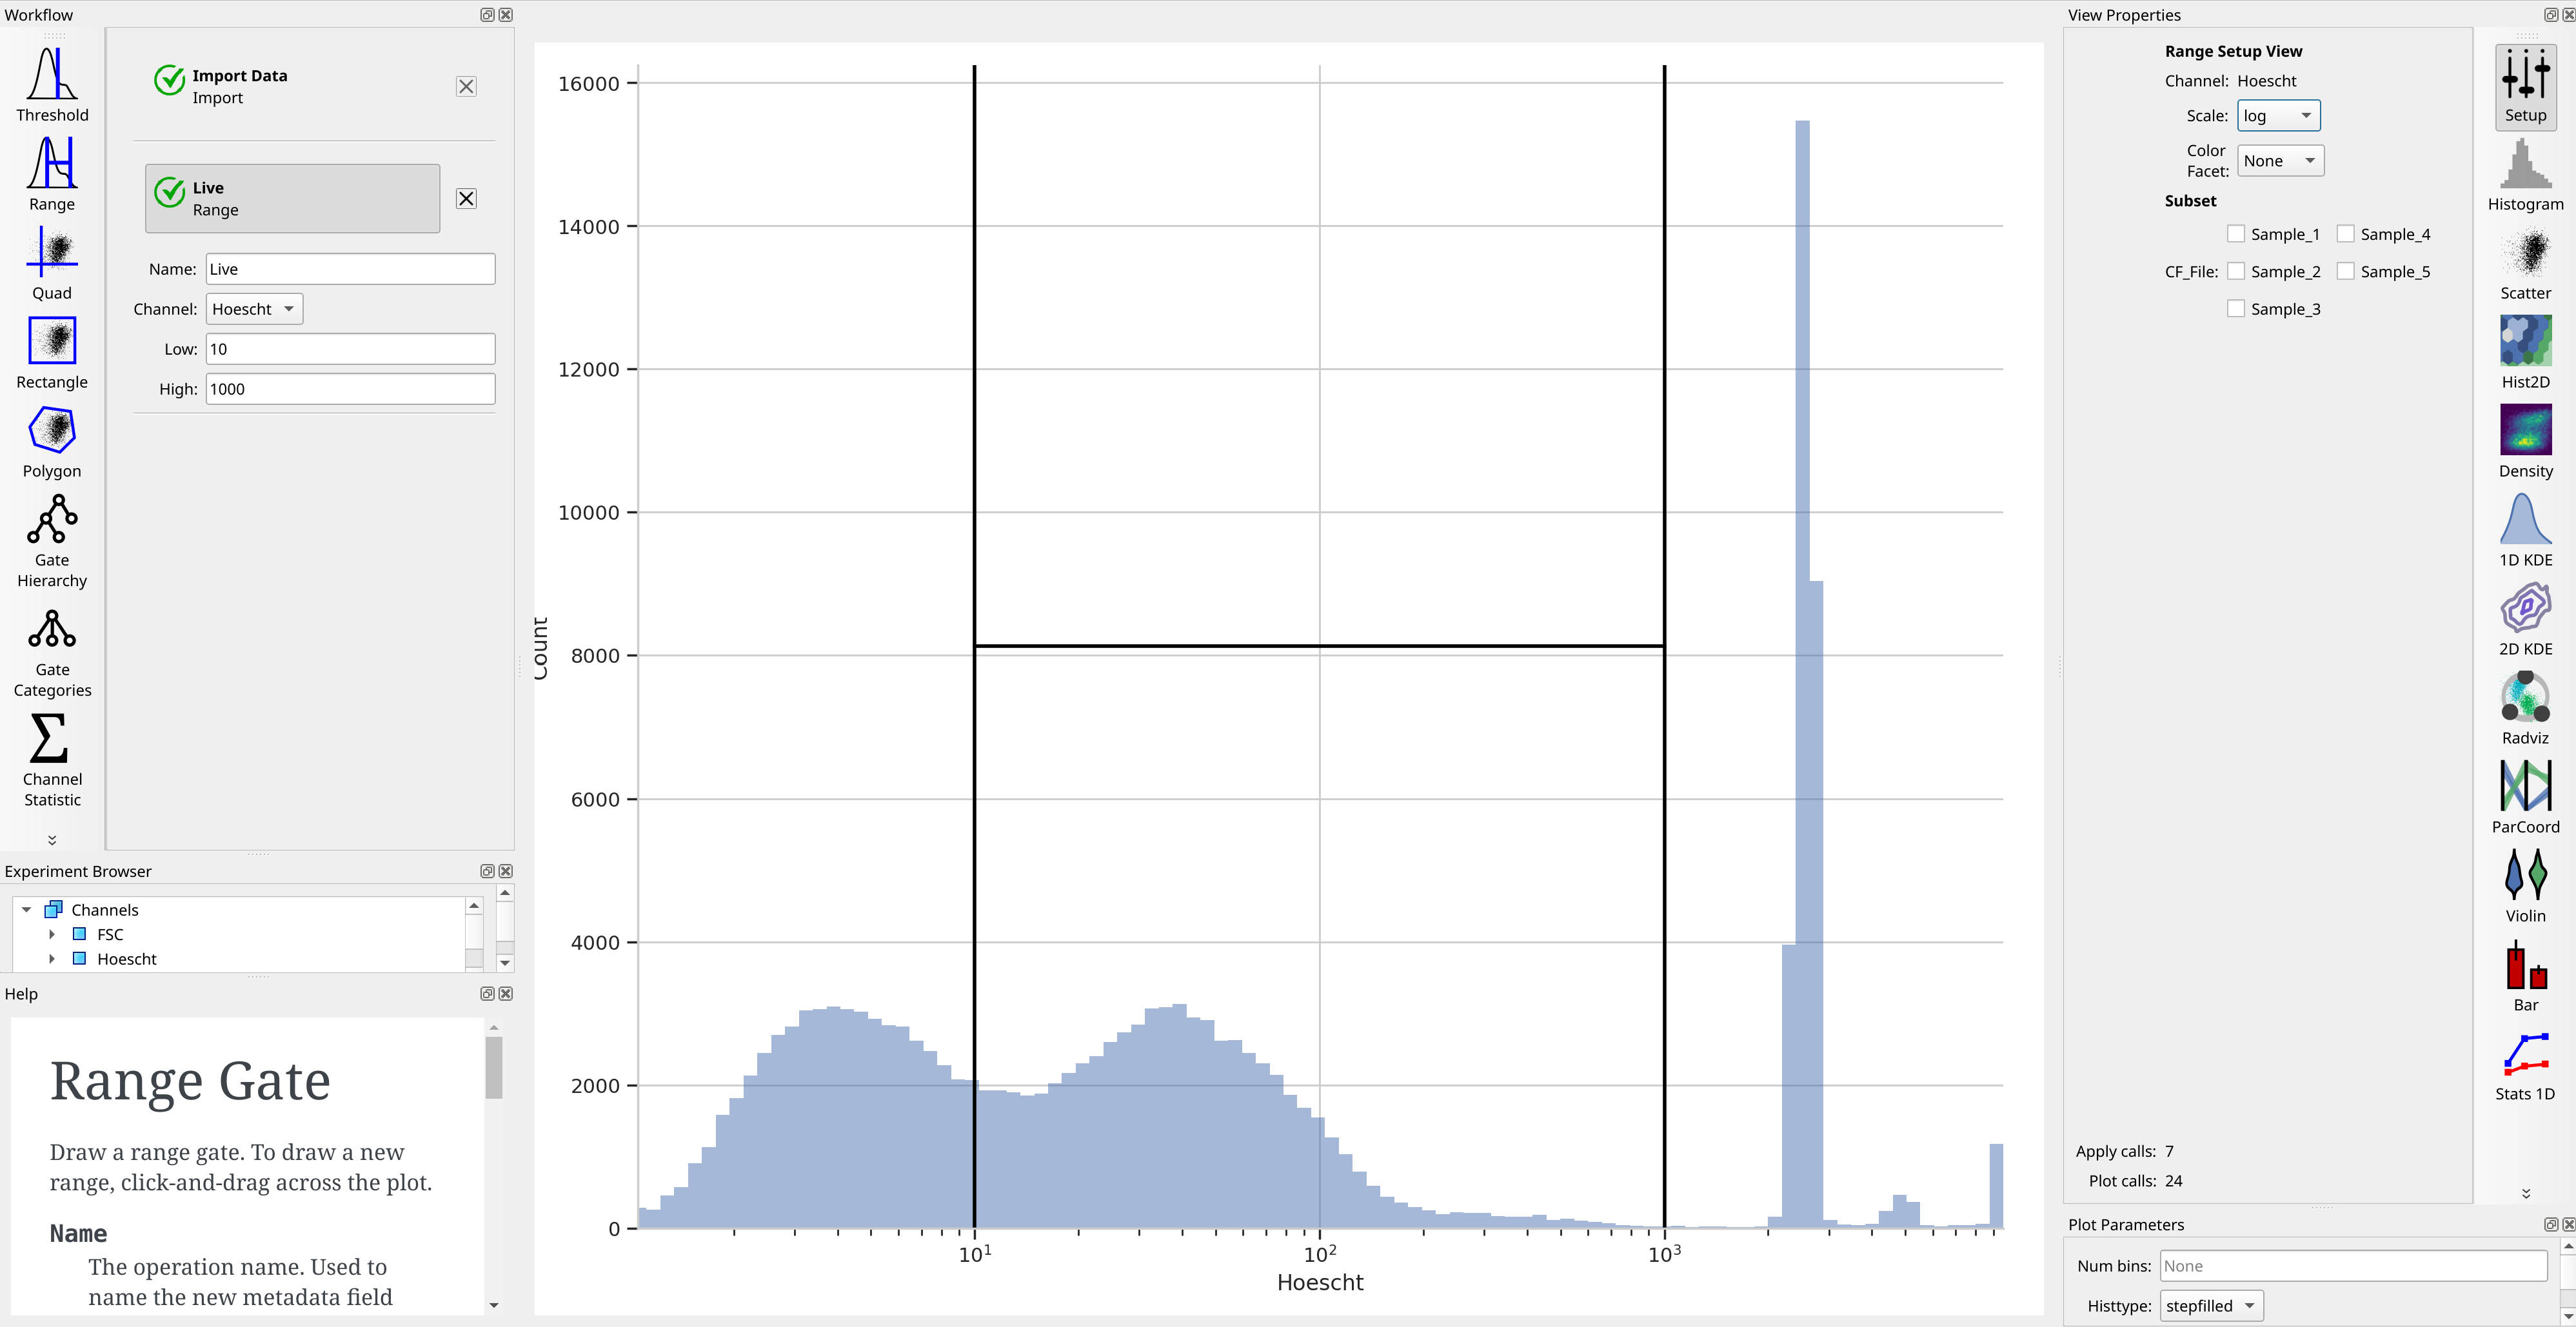Expand the Hoescht channel node

coord(52,958)
